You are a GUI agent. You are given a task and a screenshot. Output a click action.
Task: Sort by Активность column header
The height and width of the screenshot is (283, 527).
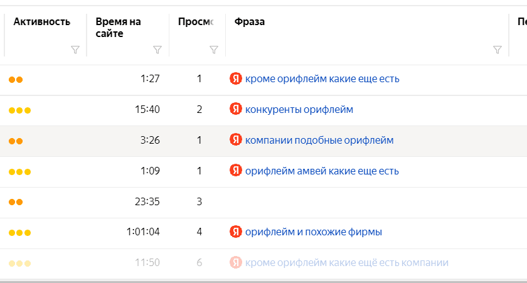point(41,22)
